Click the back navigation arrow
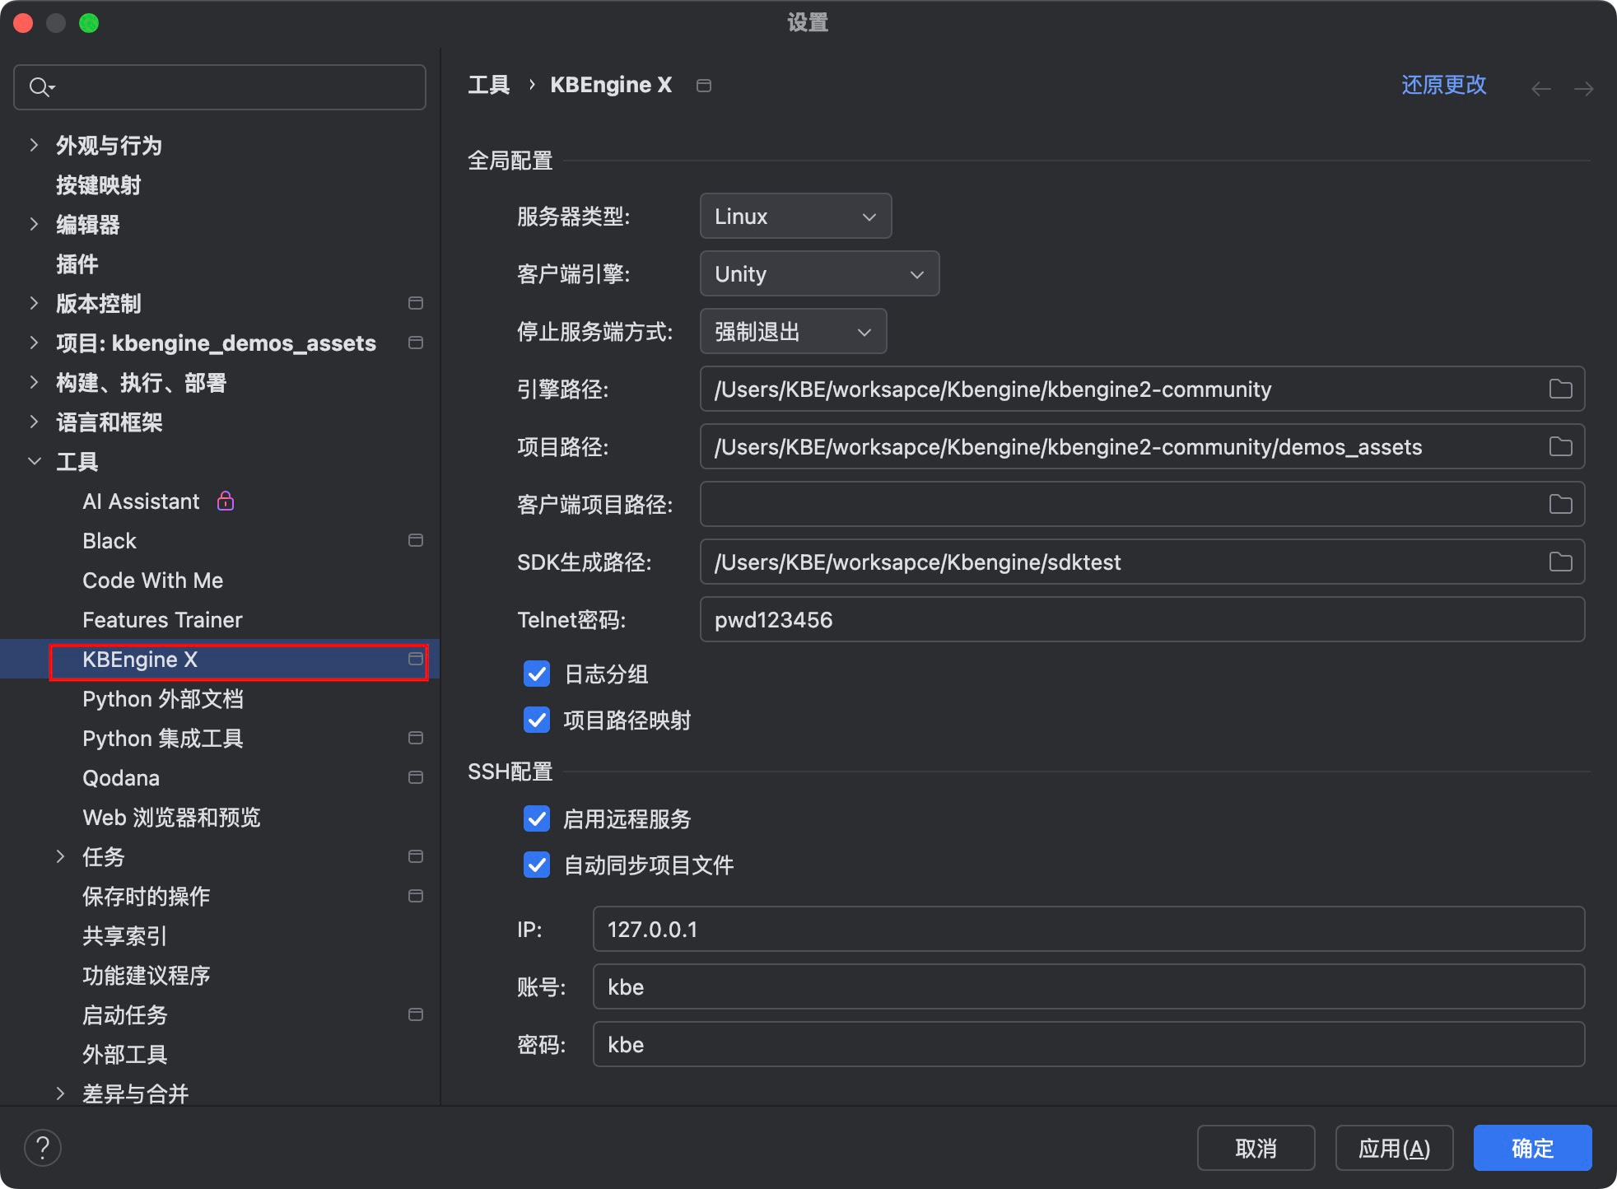Image resolution: width=1617 pixels, height=1189 pixels. point(1541,88)
